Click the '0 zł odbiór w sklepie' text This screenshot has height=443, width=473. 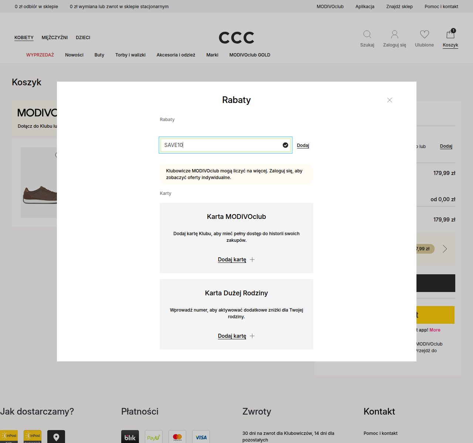coord(36,7)
